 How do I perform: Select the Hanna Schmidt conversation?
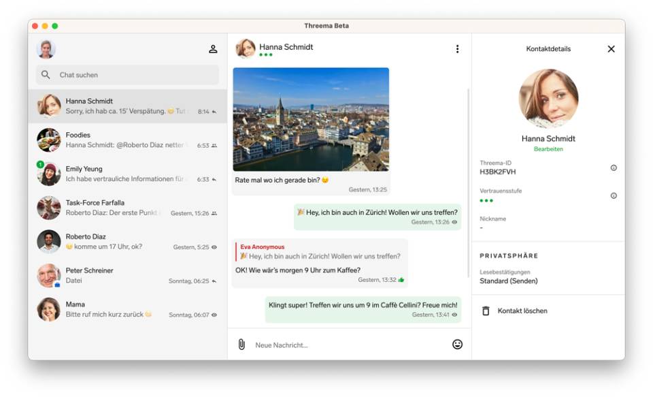[127, 106]
